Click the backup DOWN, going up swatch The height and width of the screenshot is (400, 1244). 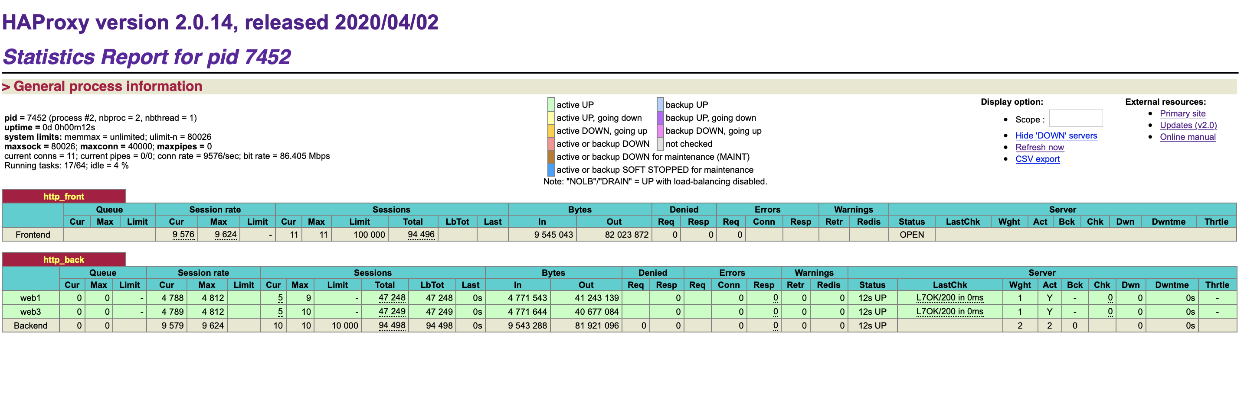click(x=660, y=131)
